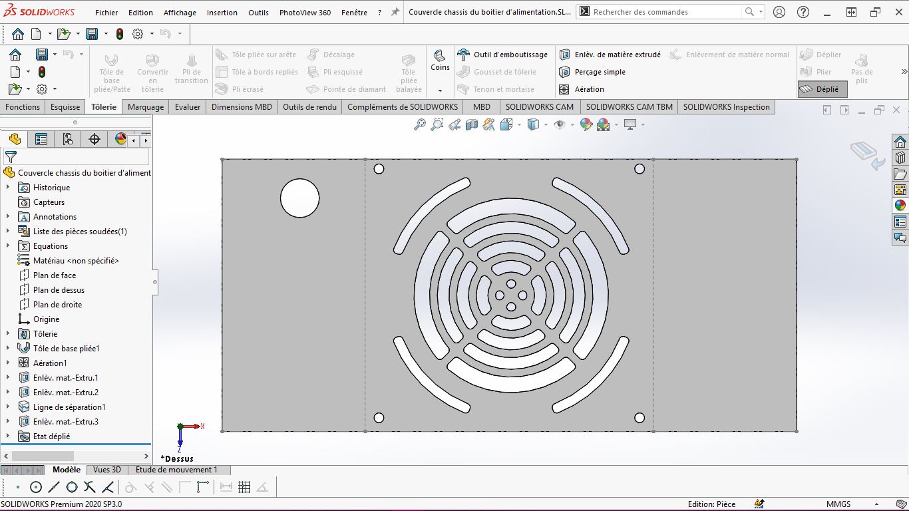Open the Custom Properties task pane tab
This screenshot has height=511, width=909.
click(x=900, y=222)
